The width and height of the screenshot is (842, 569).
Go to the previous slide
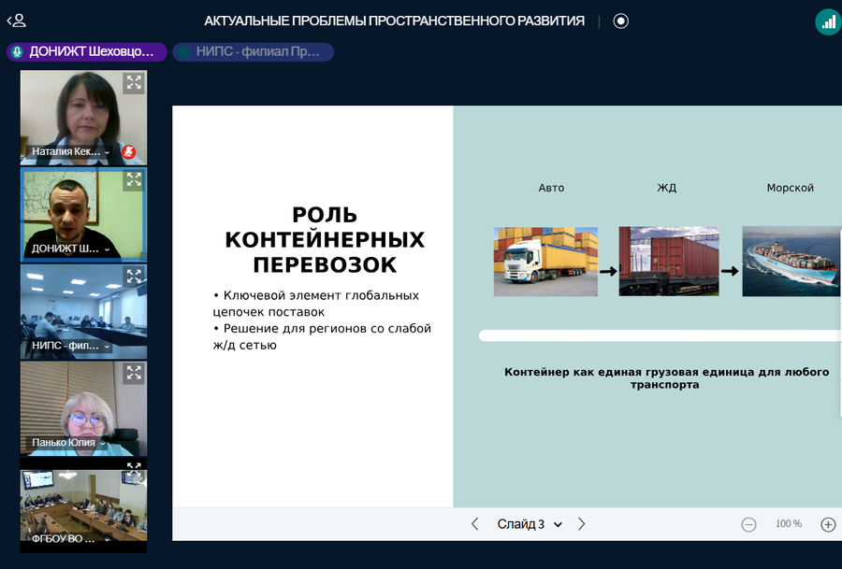click(x=474, y=524)
